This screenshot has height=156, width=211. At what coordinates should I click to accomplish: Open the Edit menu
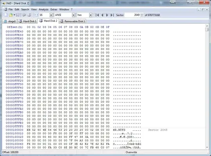pyautogui.click(x=17, y=9)
